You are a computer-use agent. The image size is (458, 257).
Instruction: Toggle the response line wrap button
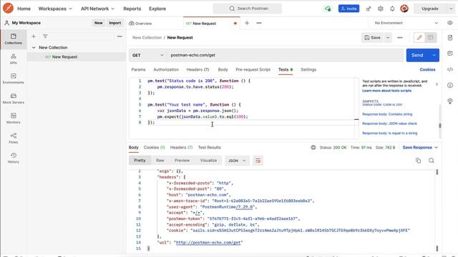[x=258, y=161]
